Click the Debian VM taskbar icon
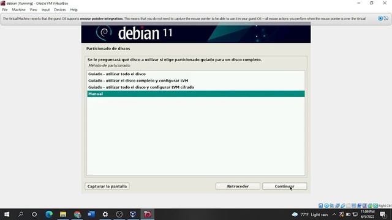The width and height of the screenshot is (392, 220). click(147, 215)
